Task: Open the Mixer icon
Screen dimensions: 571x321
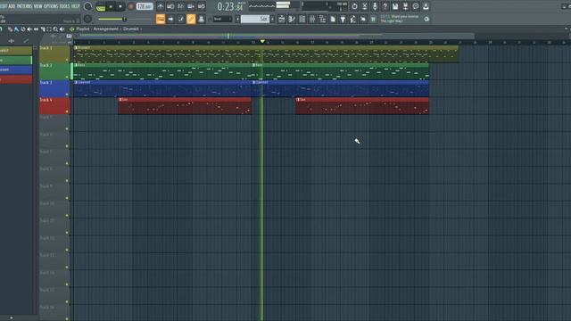Action: click(312, 20)
